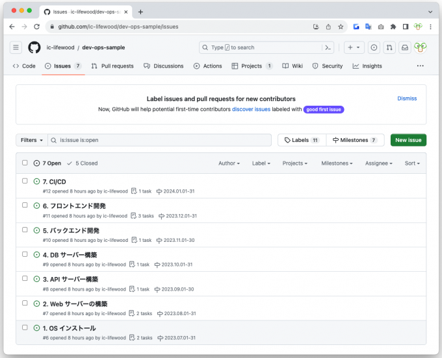Check the select-all issues checkbox
The width and height of the screenshot is (442, 358).
25,163
